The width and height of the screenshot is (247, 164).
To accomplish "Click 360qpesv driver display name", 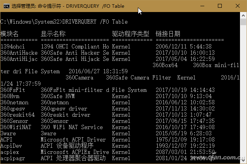I will tap(64, 109).
